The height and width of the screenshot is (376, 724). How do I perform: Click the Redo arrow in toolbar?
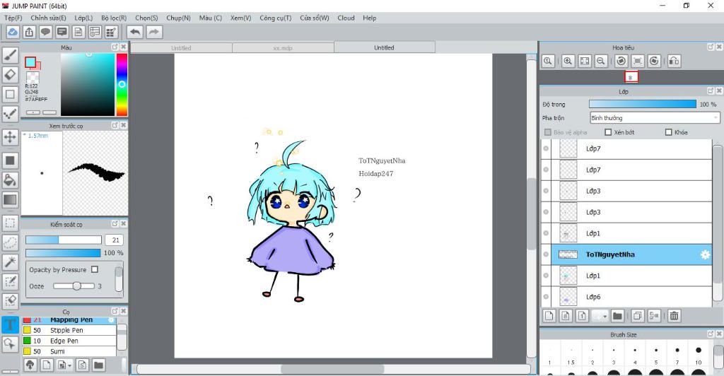pos(154,32)
